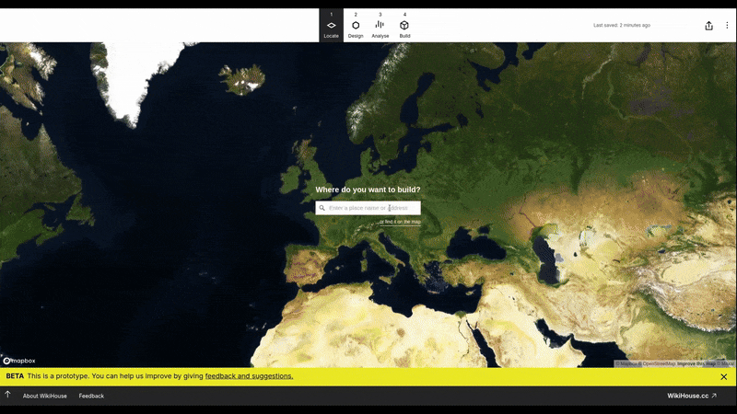
Task: Click 'or find it on the map' link
Action: [400, 222]
